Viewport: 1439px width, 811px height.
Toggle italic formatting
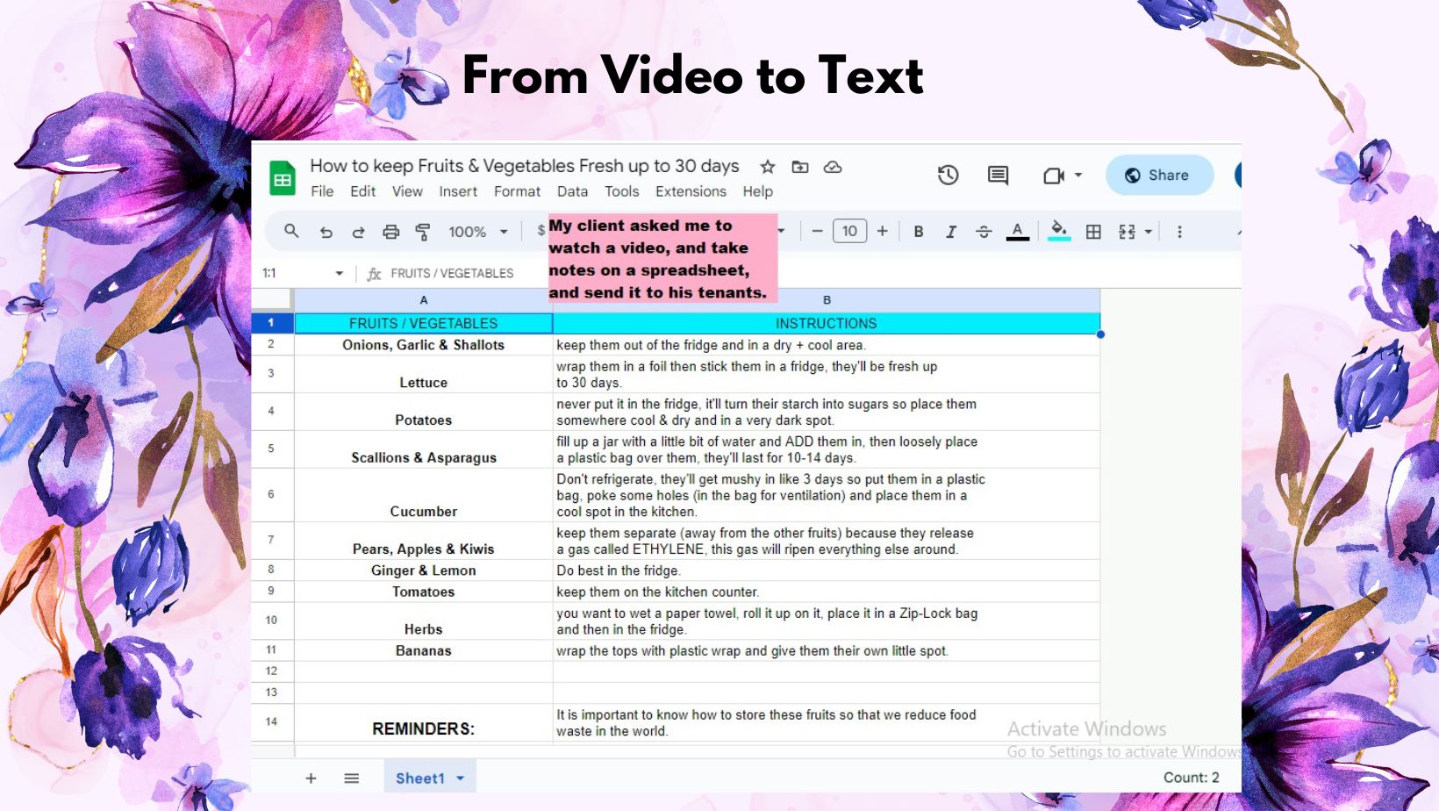click(x=951, y=232)
